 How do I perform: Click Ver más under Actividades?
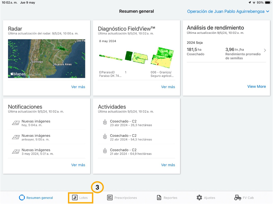point(168,165)
